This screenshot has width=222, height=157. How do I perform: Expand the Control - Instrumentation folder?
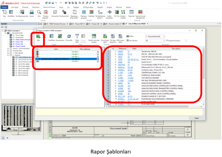click(x=8, y=49)
